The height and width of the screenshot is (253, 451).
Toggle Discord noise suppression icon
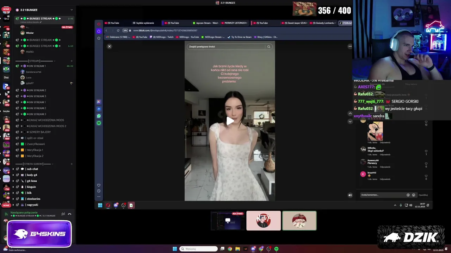[63, 214]
